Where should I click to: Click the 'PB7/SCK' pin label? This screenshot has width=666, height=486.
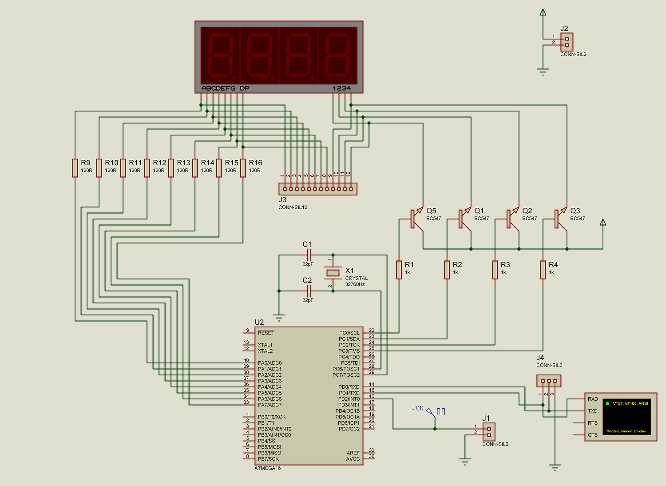pos(268,459)
